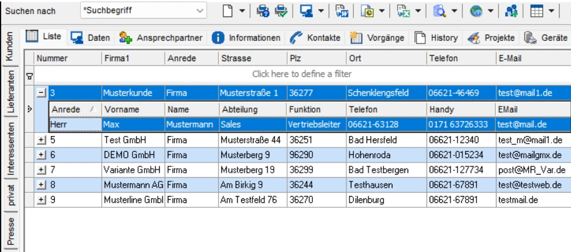Select the Interessenten vertical tab
Screen dimensions: 571x252
click(10, 148)
